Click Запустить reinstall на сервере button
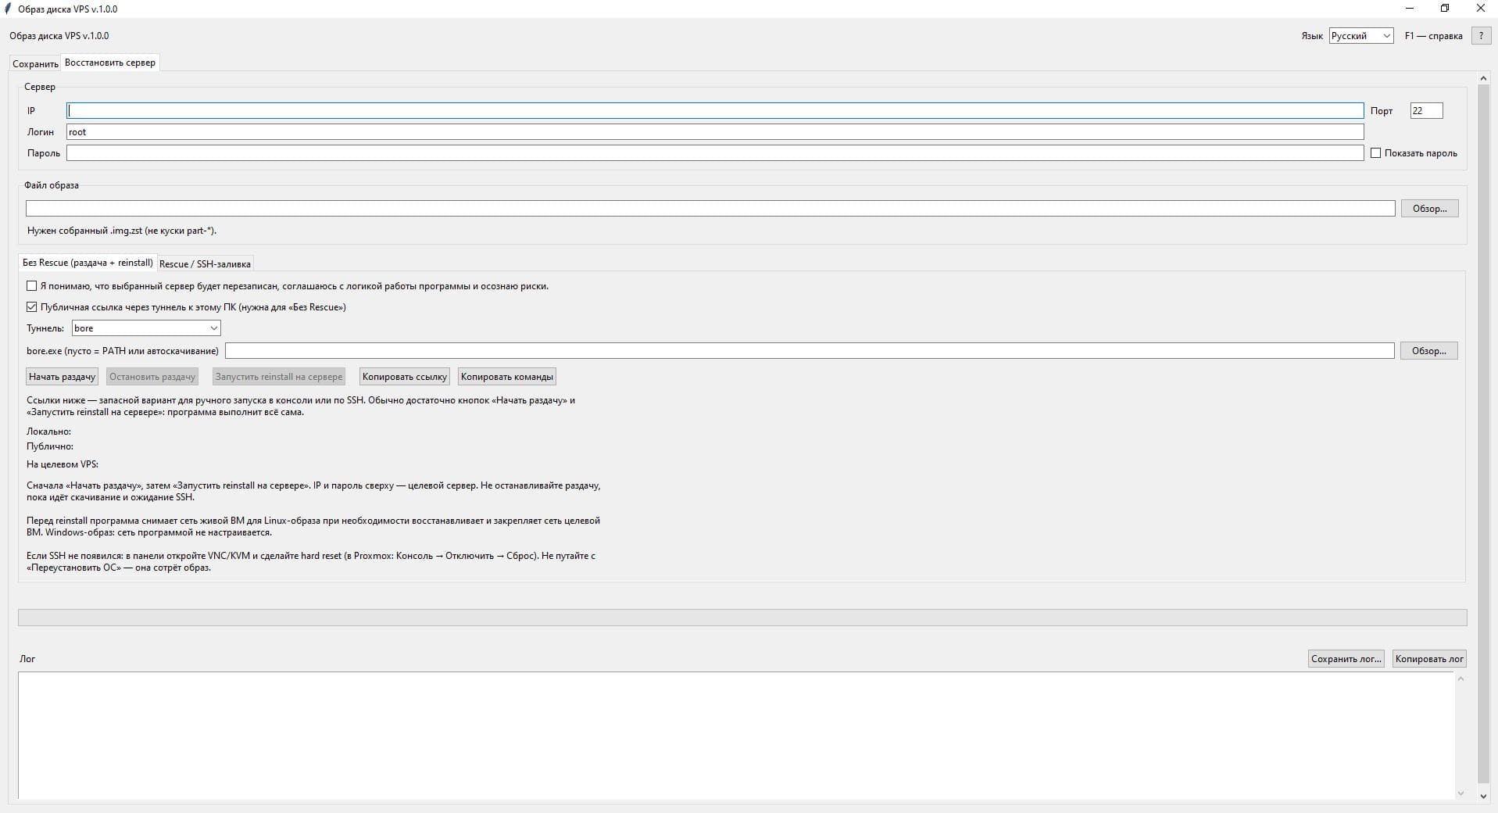Viewport: 1498px width, 813px height. (x=279, y=377)
